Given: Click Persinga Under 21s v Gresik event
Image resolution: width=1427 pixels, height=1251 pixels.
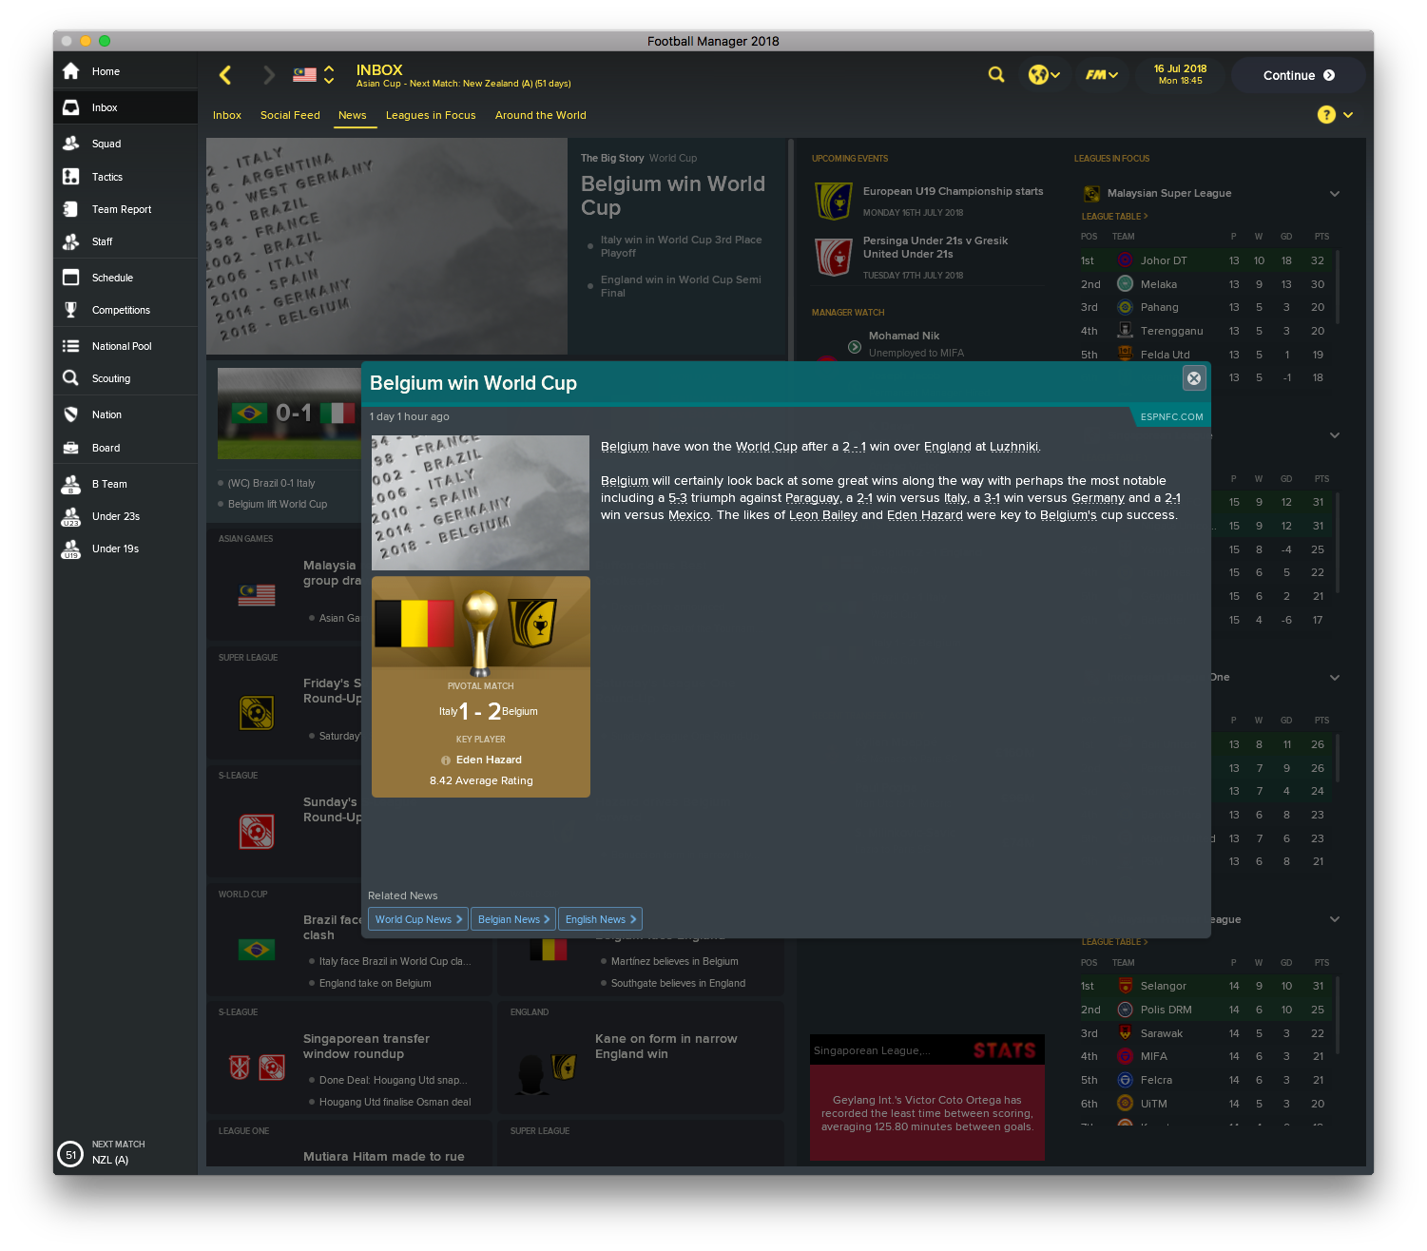Looking at the screenshot, I should click(935, 247).
